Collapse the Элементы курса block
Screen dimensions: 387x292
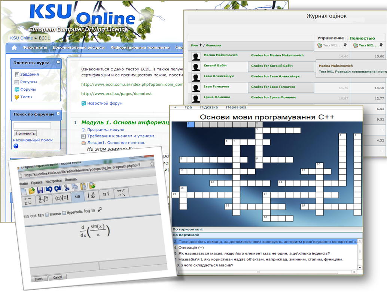(x=58, y=62)
